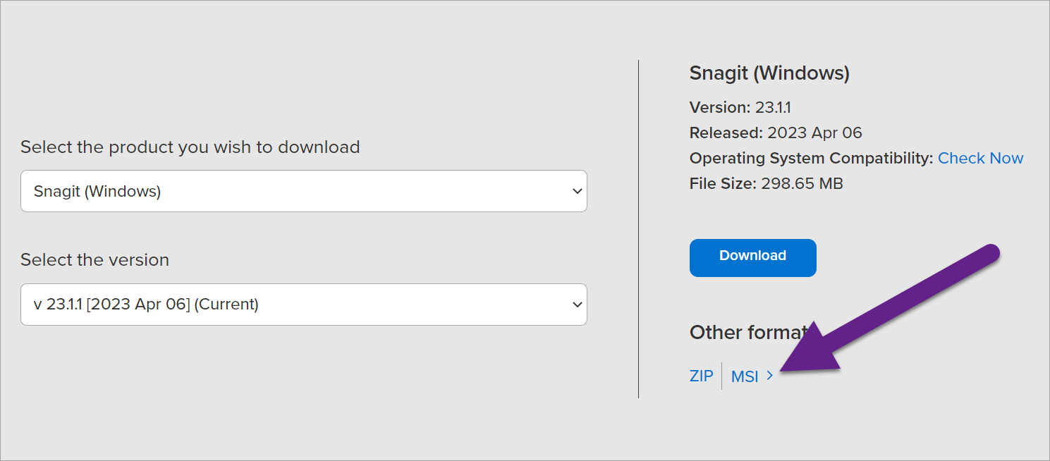Click the separator between ZIP and MSI

coord(722,376)
